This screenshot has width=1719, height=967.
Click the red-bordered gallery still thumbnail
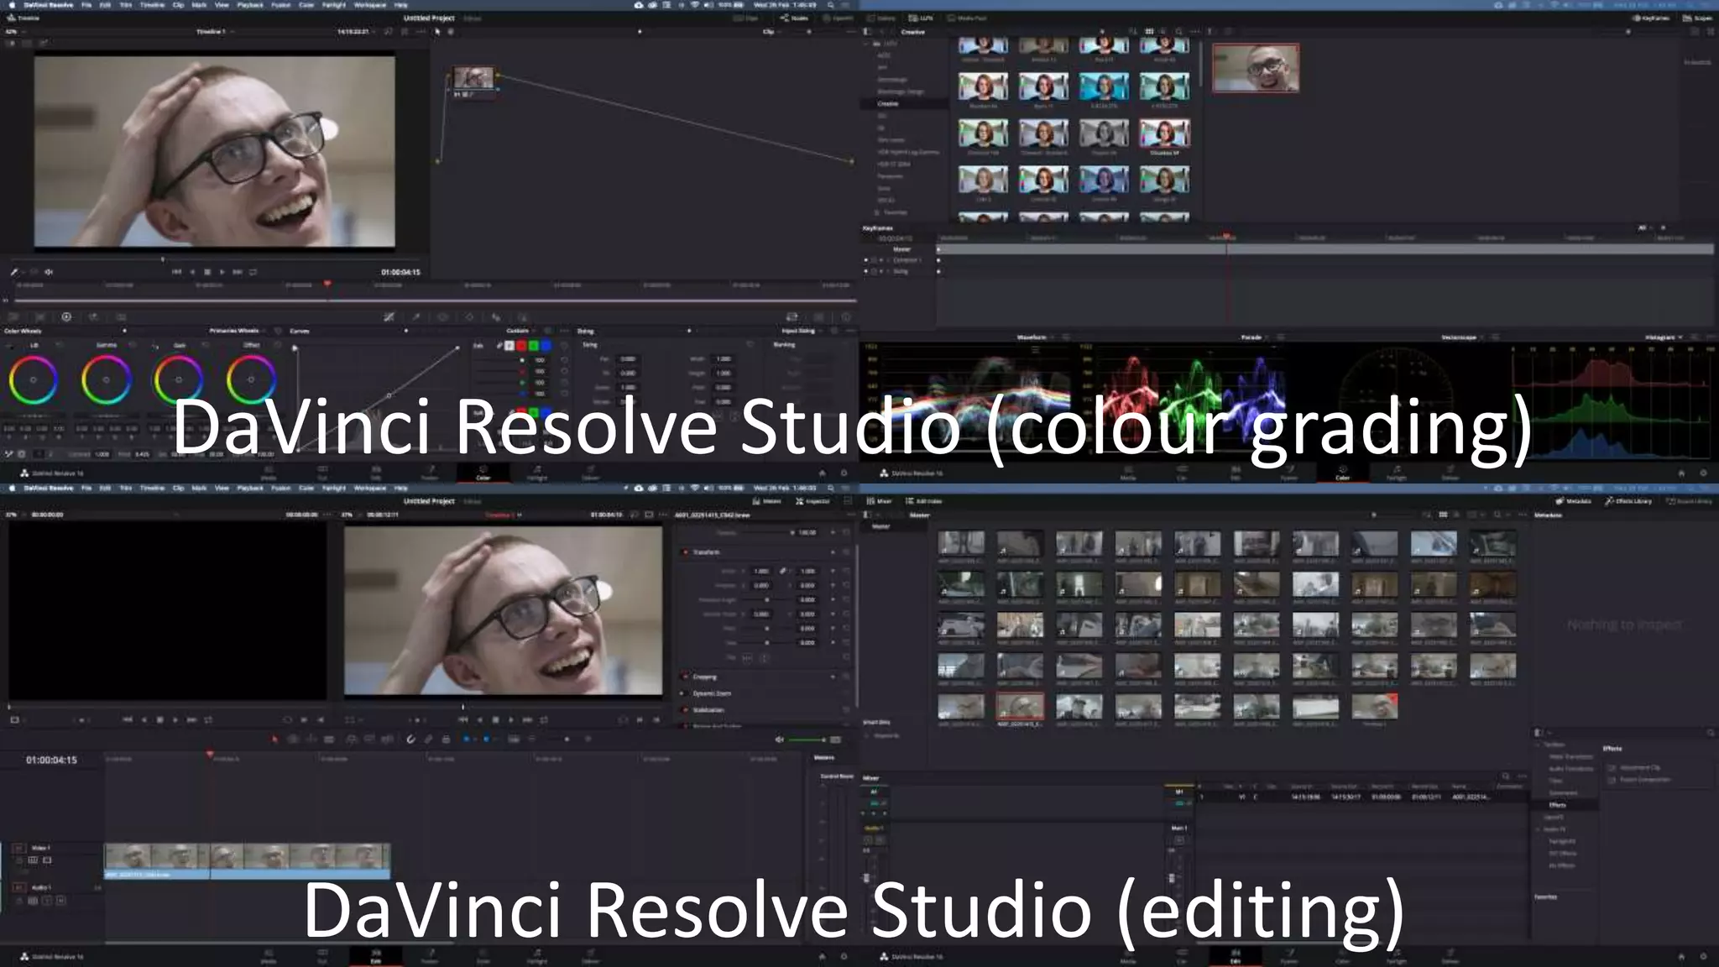pyautogui.click(x=1256, y=67)
